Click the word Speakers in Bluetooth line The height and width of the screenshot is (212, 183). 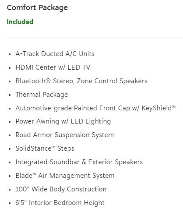click(x=134, y=81)
